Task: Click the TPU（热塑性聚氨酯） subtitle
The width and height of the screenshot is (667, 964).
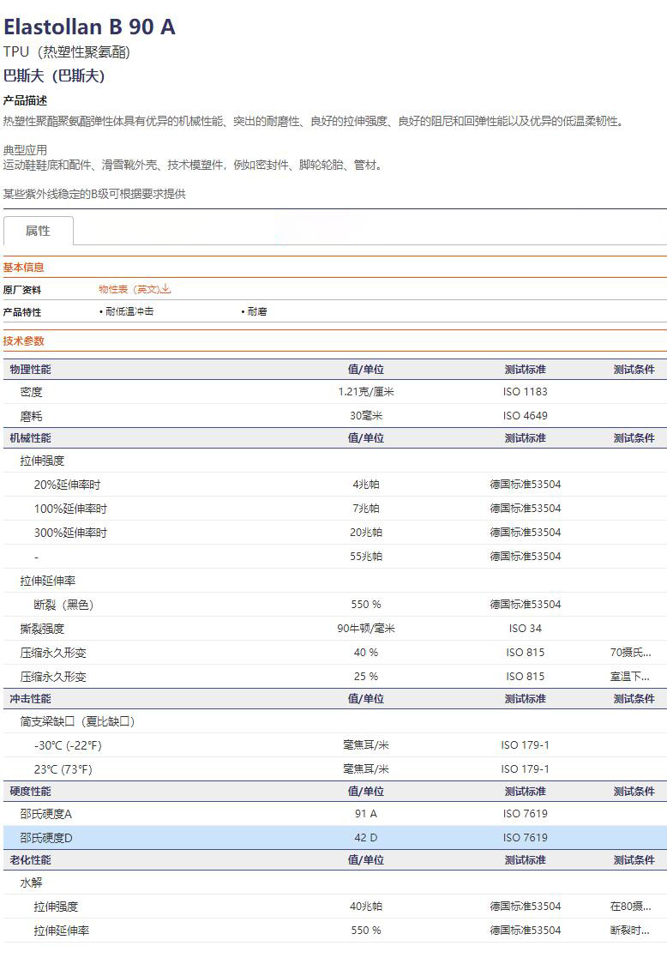Action: pyautogui.click(x=66, y=51)
